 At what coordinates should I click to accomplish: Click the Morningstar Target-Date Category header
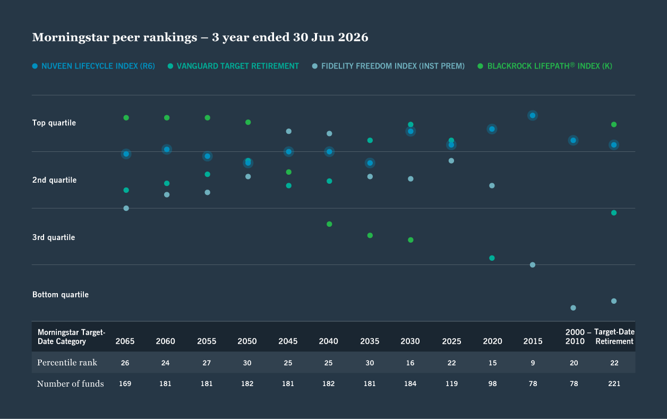(71, 337)
